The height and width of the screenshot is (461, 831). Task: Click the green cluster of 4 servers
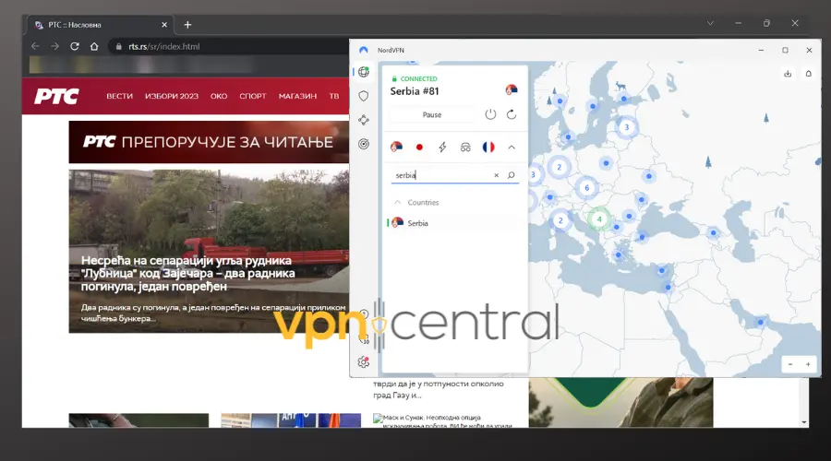[x=599, y=219]
